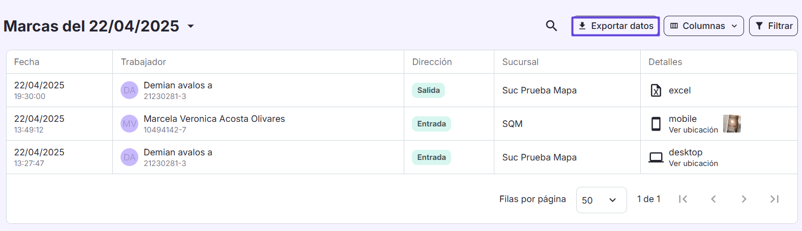Click the DA avatar in the 19:30:00 row

pos(129,90)
